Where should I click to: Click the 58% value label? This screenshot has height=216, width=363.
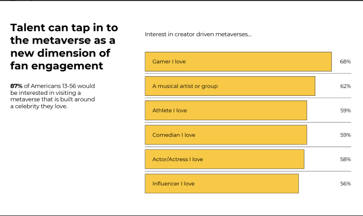point(345,159)
